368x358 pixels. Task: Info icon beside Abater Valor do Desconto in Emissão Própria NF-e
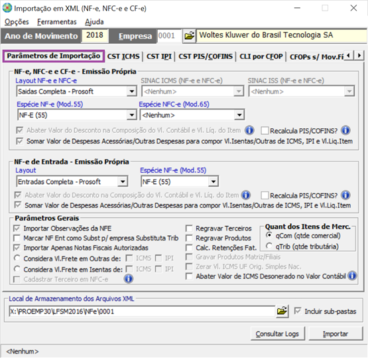[x=249, y=130]
